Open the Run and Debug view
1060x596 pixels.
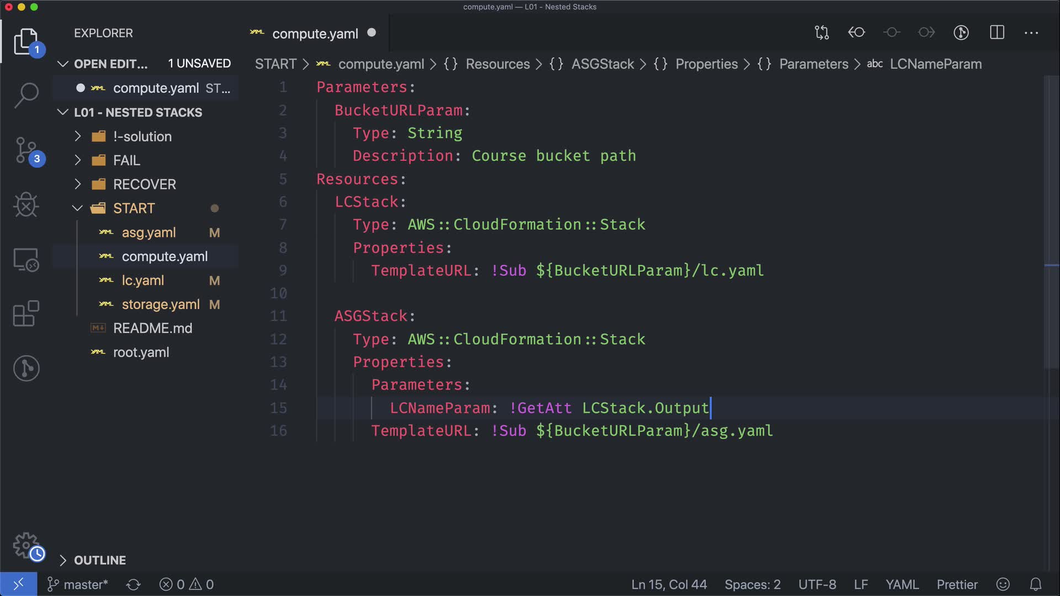(26, 205)
